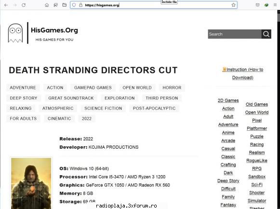Viewport: 280px width, 209px height.
Task: Click the padlock site info icon
Action: pyautogui.click(x=80, y=5)
